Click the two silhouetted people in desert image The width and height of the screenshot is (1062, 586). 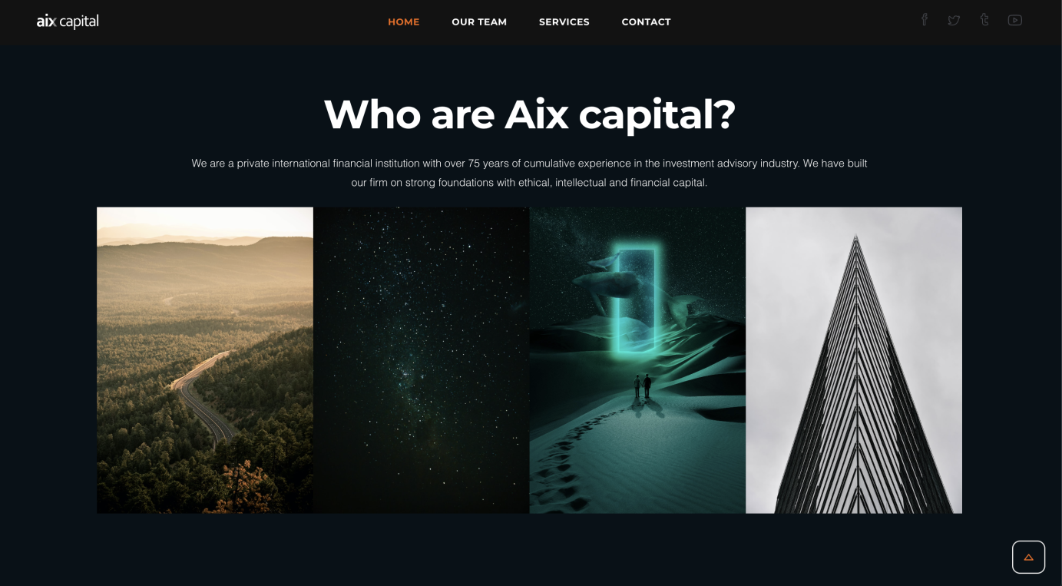point(642,386)
